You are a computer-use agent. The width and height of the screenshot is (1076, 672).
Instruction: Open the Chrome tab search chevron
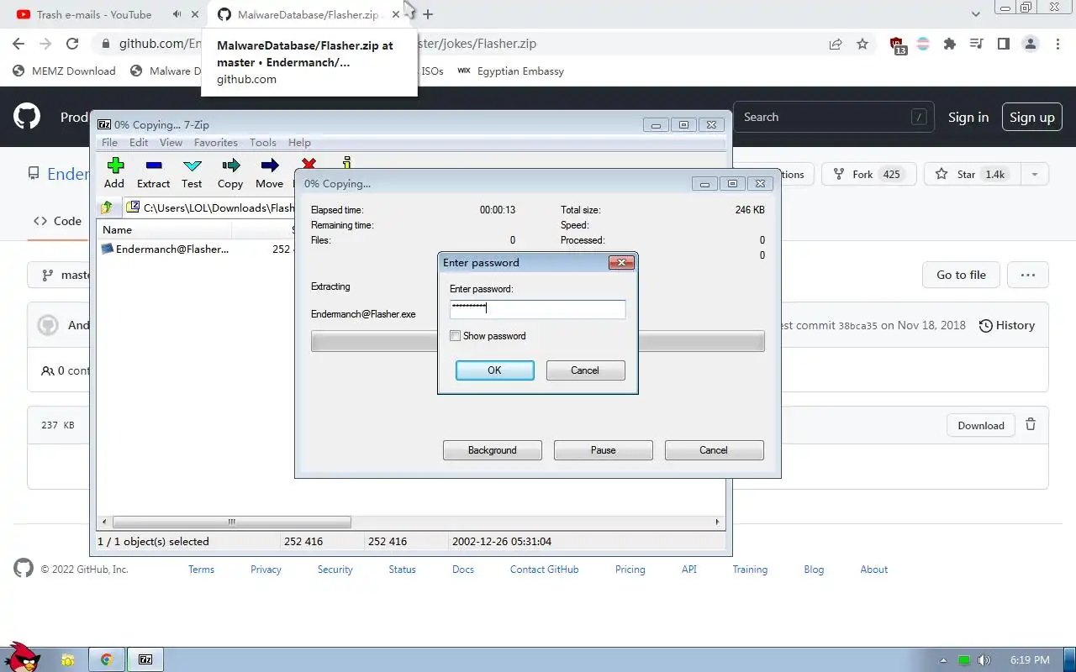point(976,14)
